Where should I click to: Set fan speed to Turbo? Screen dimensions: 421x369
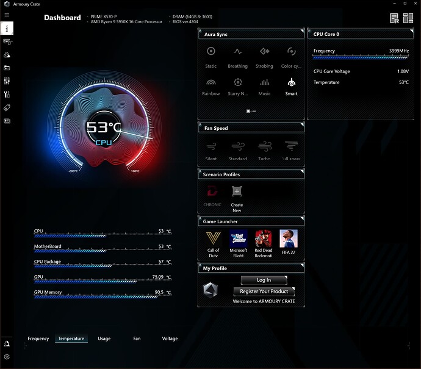click(x=264, y=151)
